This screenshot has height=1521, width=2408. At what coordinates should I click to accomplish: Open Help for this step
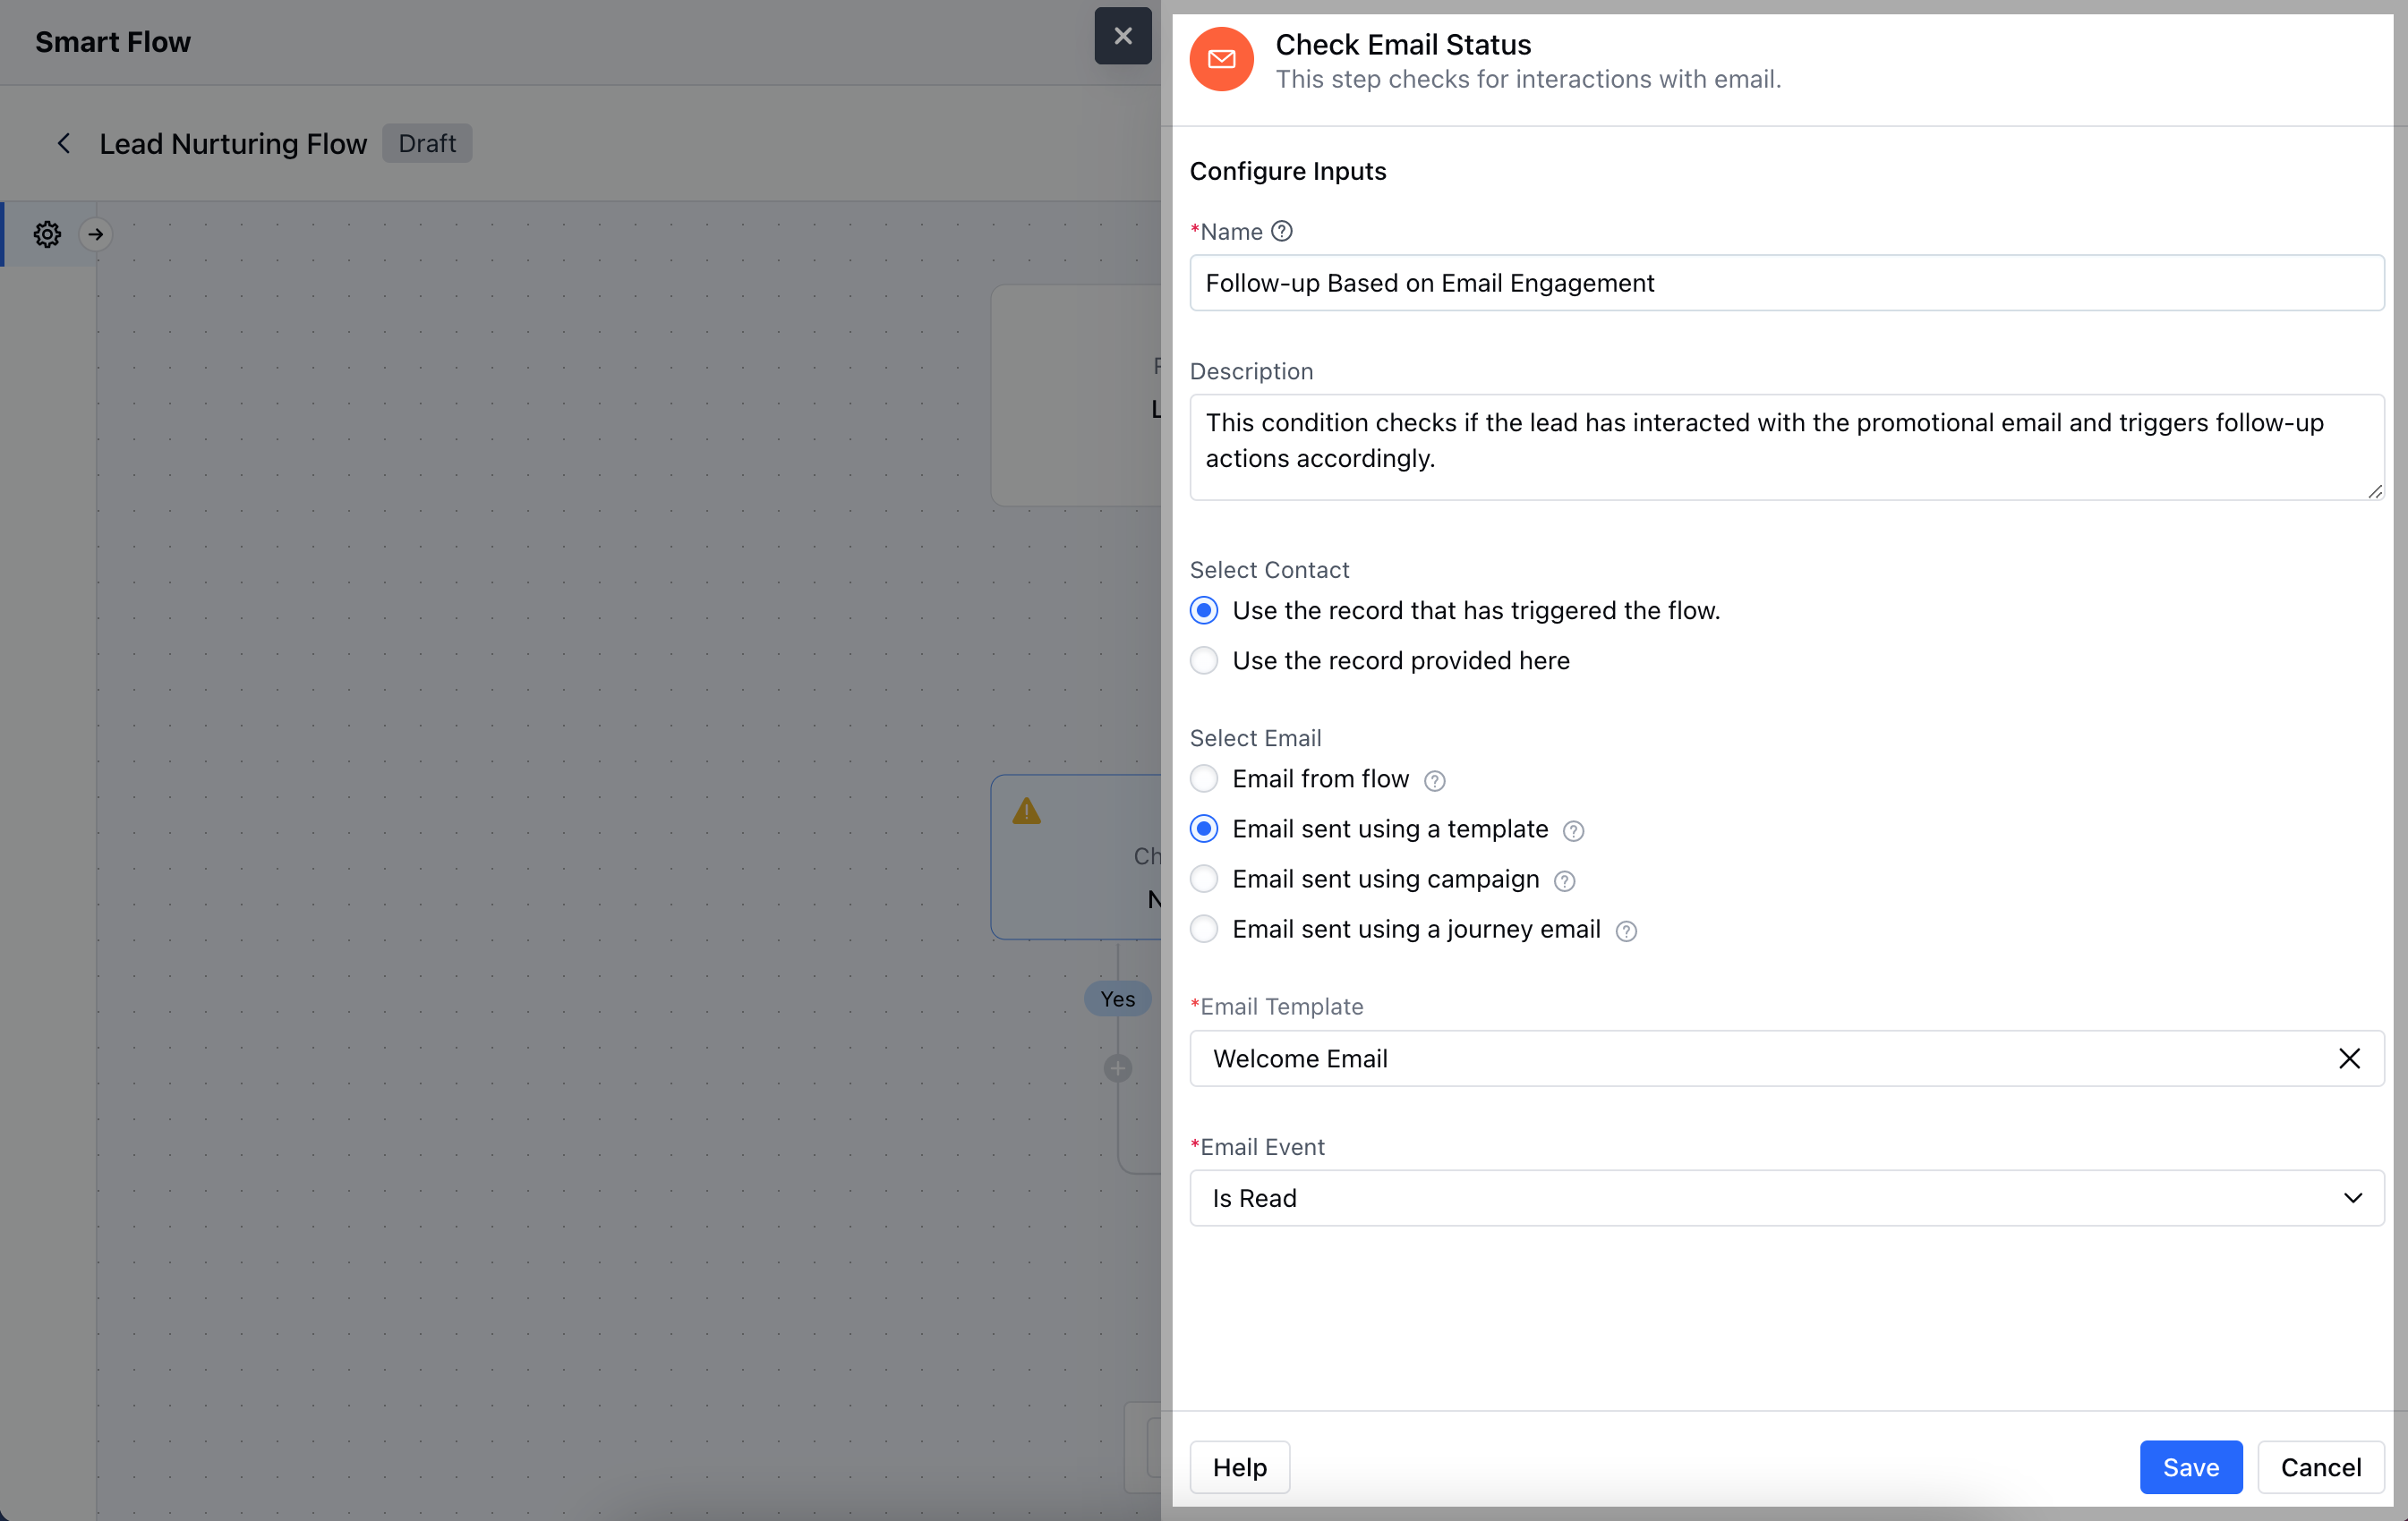click(1239, 1466)
